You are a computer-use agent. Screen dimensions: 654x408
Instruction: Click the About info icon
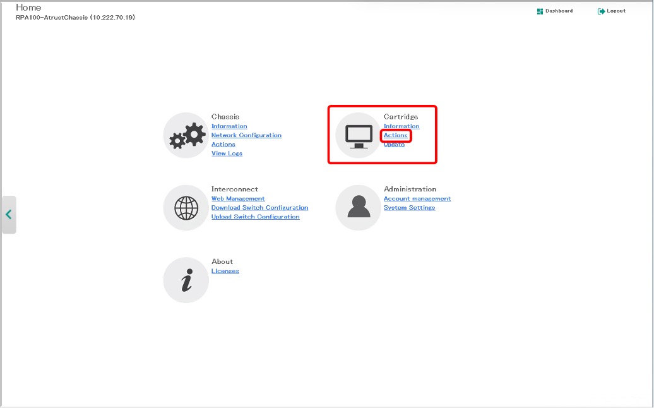point(186,280)
